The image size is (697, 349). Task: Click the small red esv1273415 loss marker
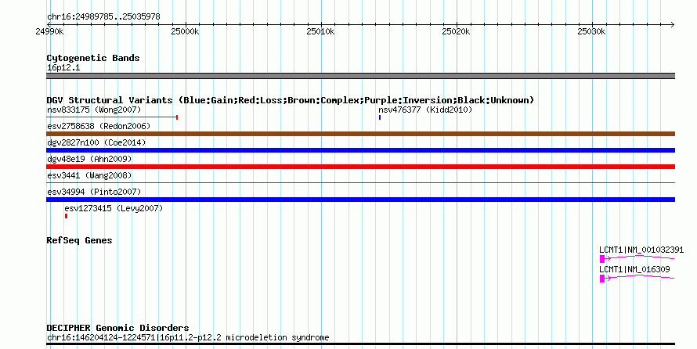pyautogui.click(x=67, y=216)
